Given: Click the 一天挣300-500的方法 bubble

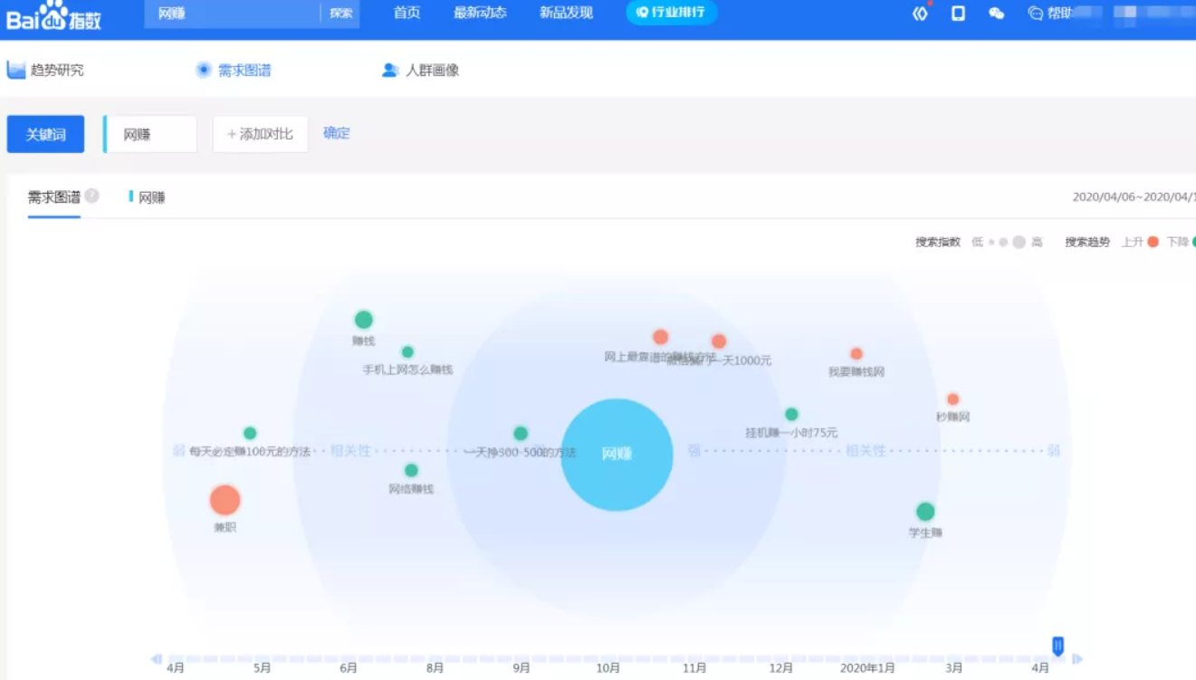Looking at the screenshot, I should (521, 433).
